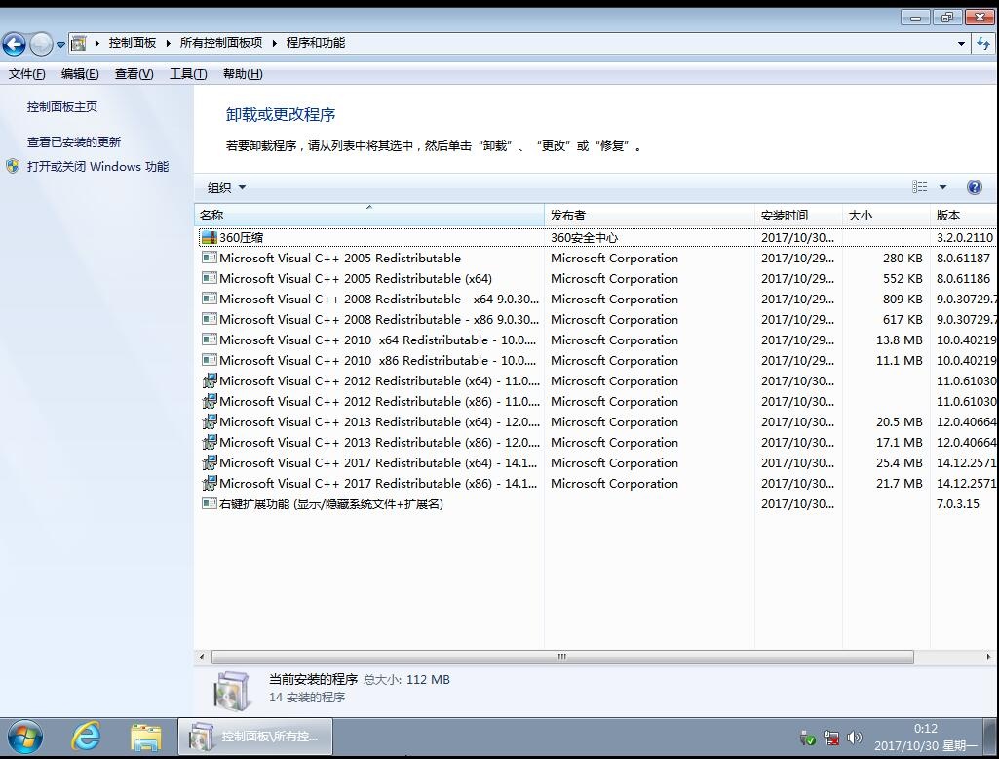Open view options dropdown arrow
The width and height of the screenshot is (999, 759).
pyautogui.click(x=942, y=187)
